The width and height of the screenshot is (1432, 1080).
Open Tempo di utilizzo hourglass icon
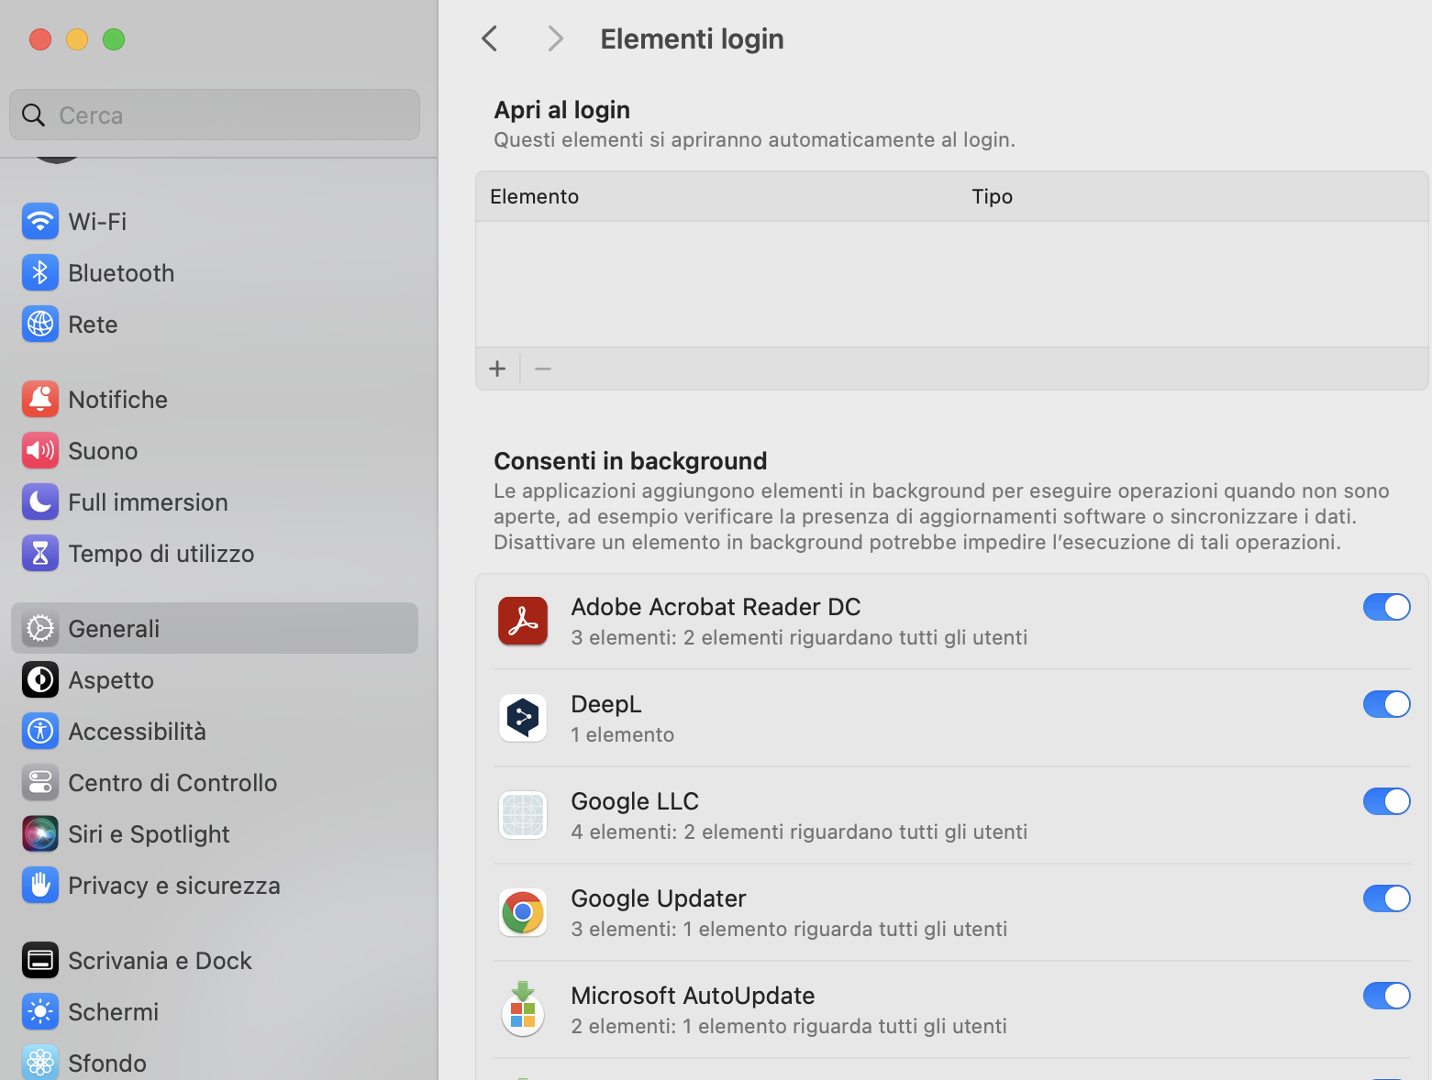39,554
